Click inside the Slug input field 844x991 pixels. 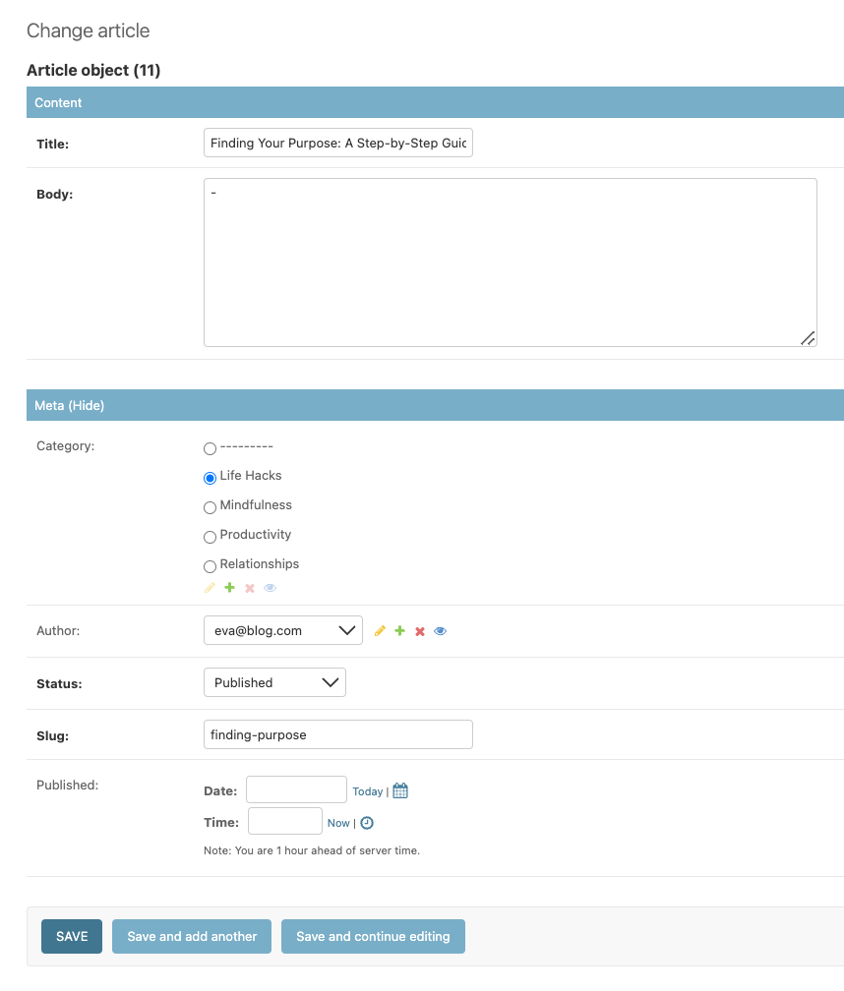coord(337,733)
